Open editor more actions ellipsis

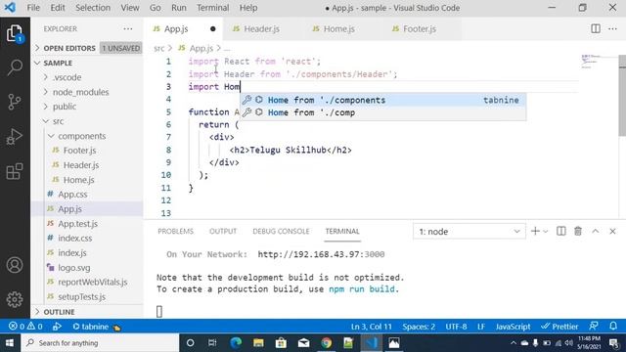612,28
